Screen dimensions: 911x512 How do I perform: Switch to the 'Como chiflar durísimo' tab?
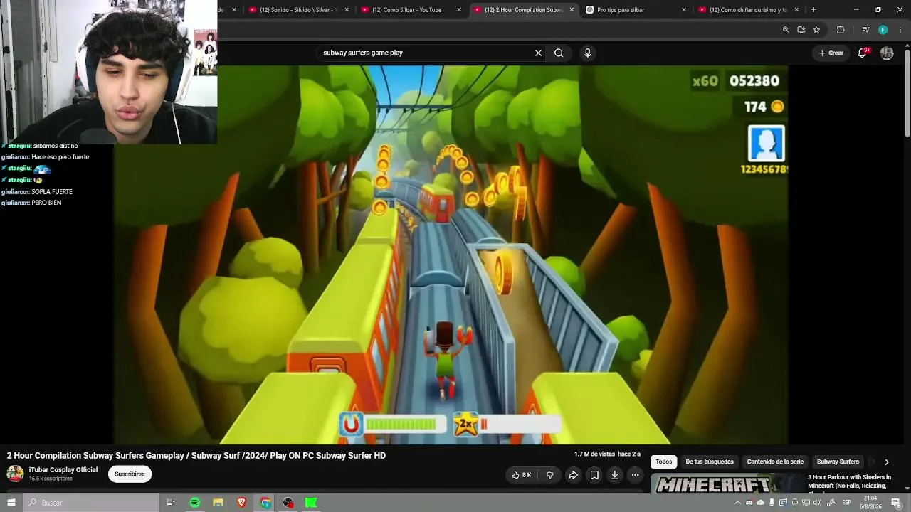(748, 10)
